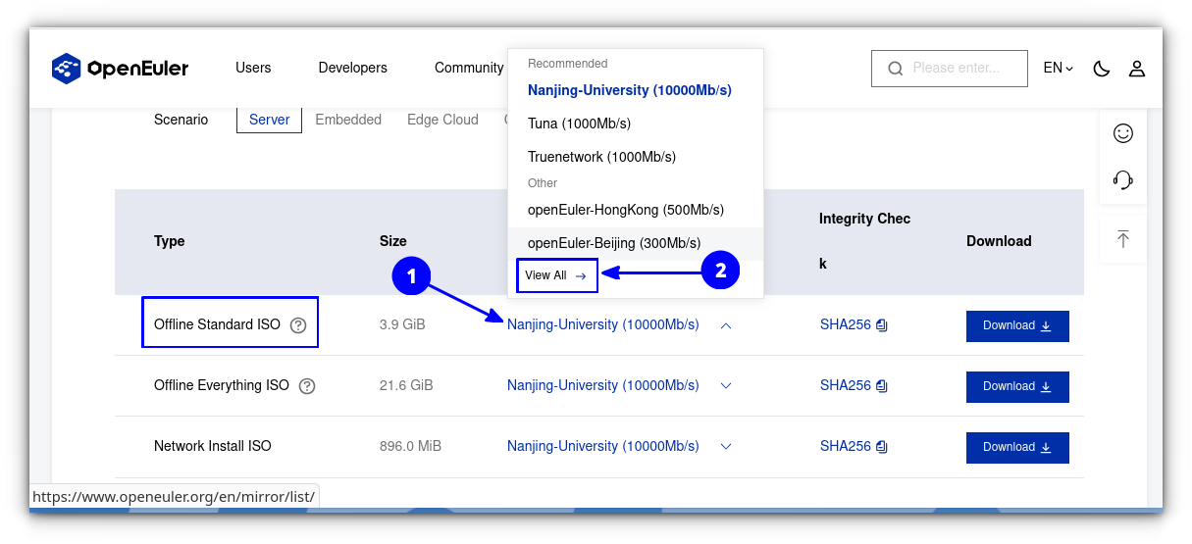Click the openEuler logo icon
This screenshot has width=1192, height=544.
(x=66, y=69)
